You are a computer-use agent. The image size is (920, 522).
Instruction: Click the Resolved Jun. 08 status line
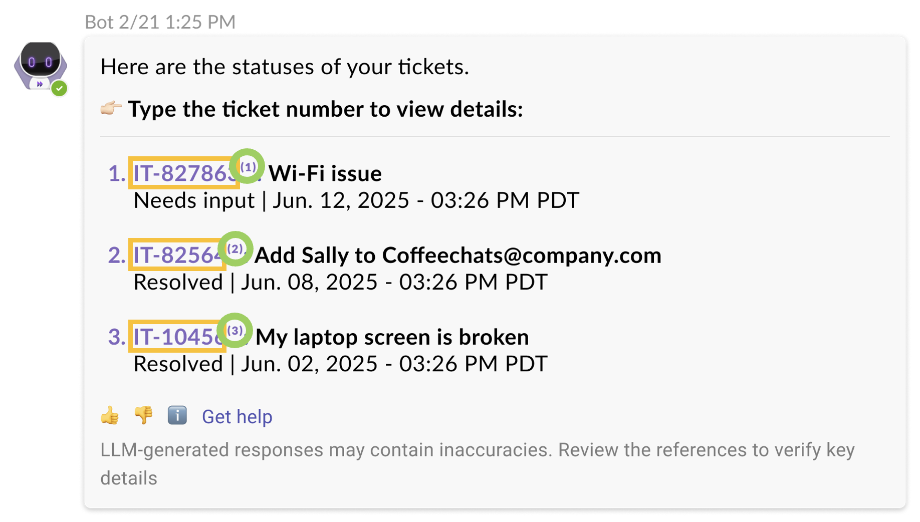point(340,283)
